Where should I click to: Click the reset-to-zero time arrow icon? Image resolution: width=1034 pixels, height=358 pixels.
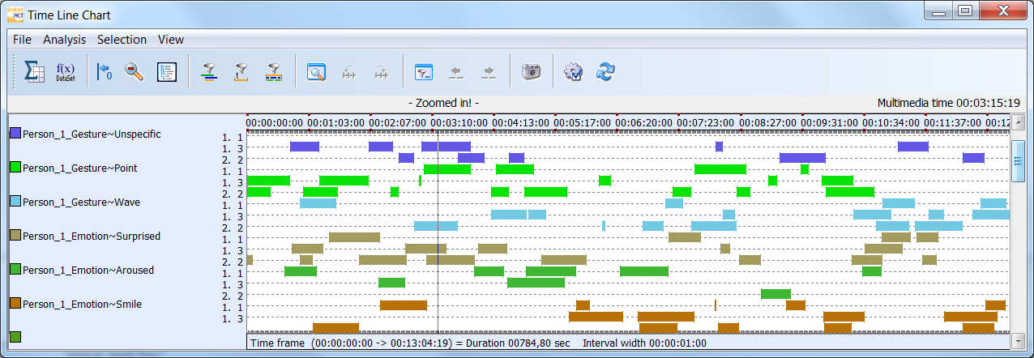click(x=104, y=72)
